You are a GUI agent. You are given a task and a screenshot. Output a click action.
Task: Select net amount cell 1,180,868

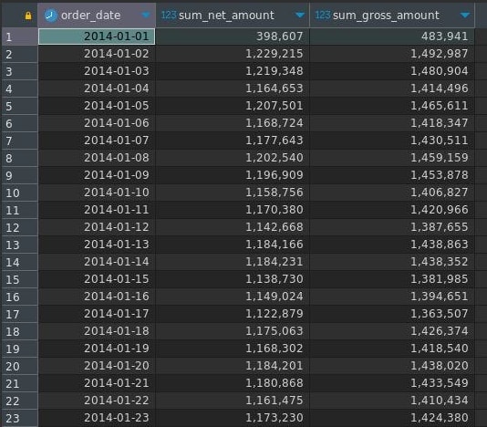pos(233,383)
